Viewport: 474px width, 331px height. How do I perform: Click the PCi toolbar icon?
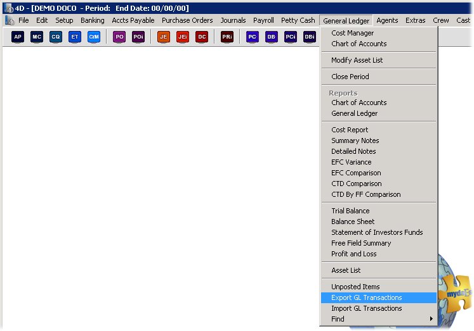(290, 37)
